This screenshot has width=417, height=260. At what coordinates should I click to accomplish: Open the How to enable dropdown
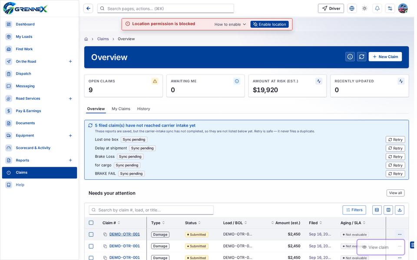point(230,24)
